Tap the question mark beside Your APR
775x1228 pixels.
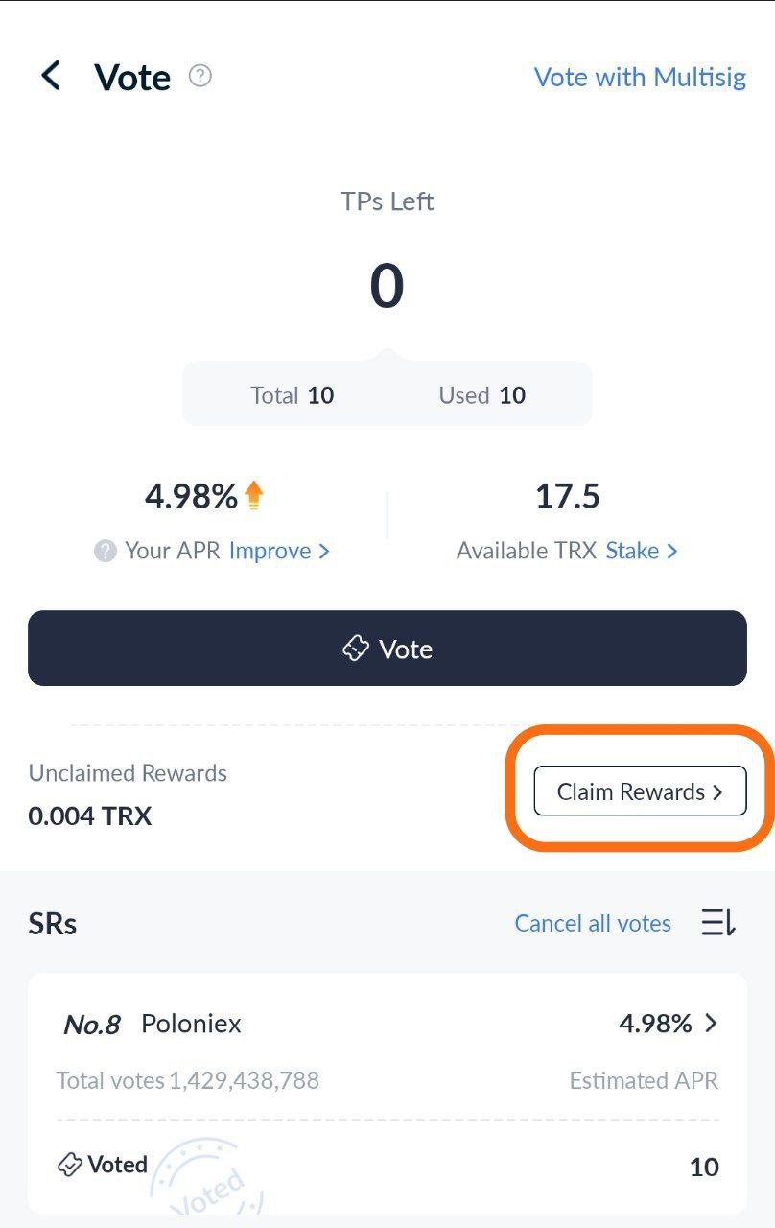106,551
